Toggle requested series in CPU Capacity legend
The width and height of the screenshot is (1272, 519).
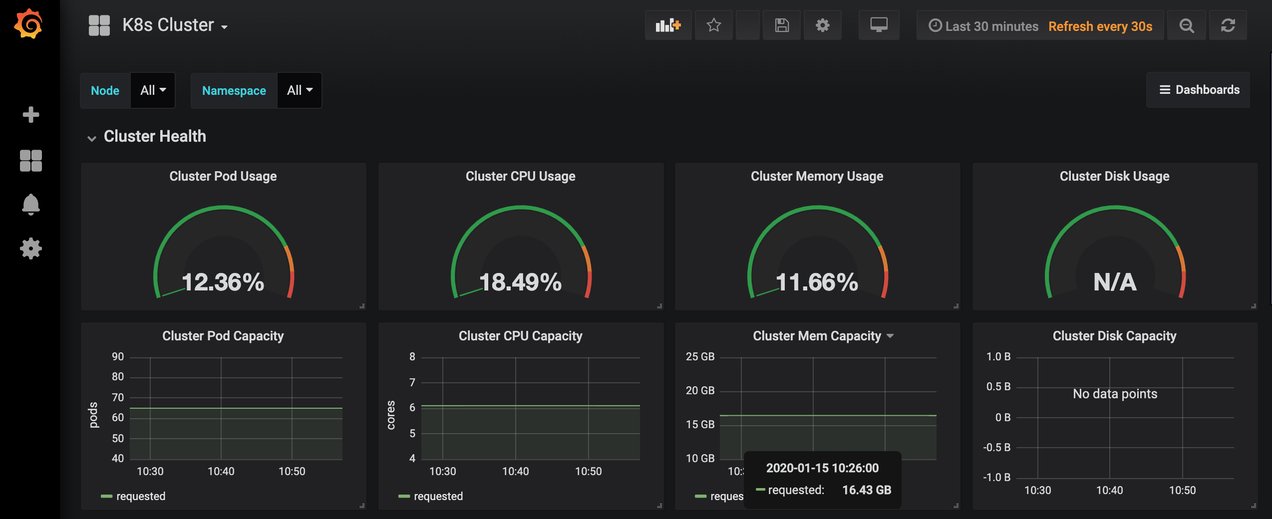pyautogui.click(x=438, y=496)
